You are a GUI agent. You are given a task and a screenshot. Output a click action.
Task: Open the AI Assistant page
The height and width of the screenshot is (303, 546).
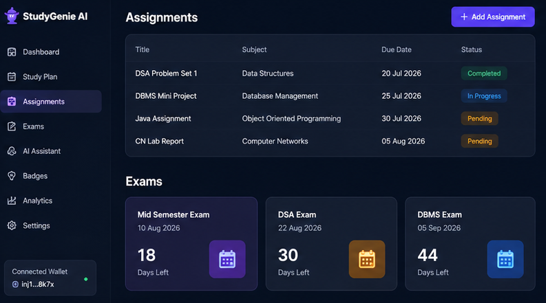point(51,151)
